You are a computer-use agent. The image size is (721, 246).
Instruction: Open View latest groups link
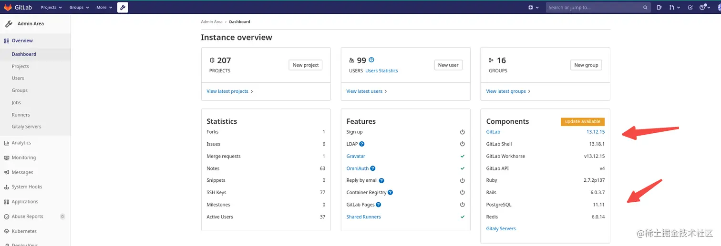point(508,91)
